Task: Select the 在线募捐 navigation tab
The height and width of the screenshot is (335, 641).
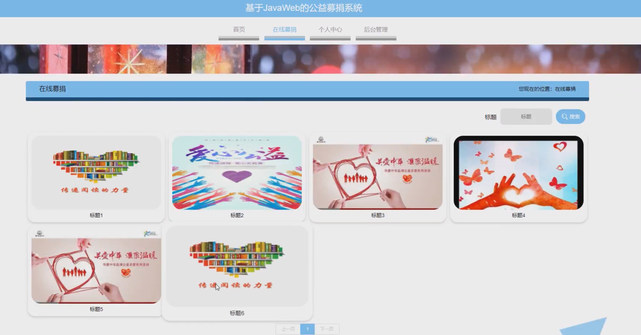Action: pyautogui.click(x=284, y=29)
